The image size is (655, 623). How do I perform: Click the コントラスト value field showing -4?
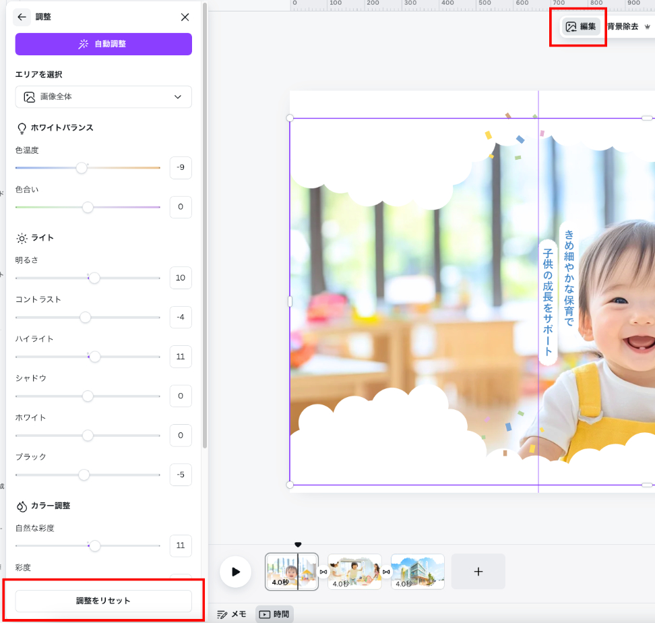[x=181, y=317]
